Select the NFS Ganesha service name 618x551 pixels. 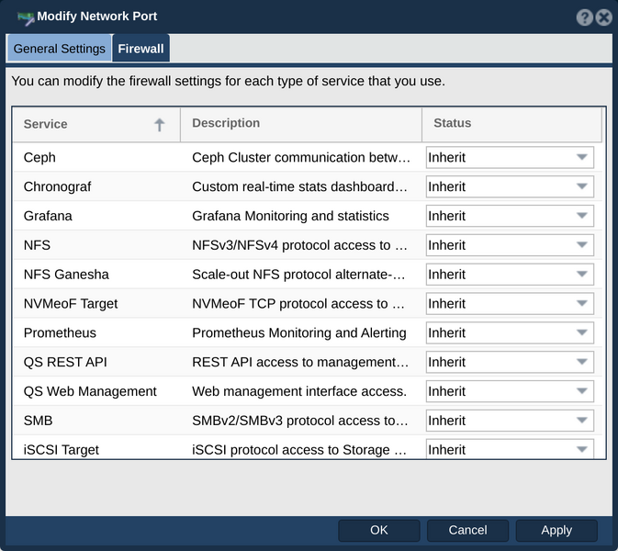66,275
